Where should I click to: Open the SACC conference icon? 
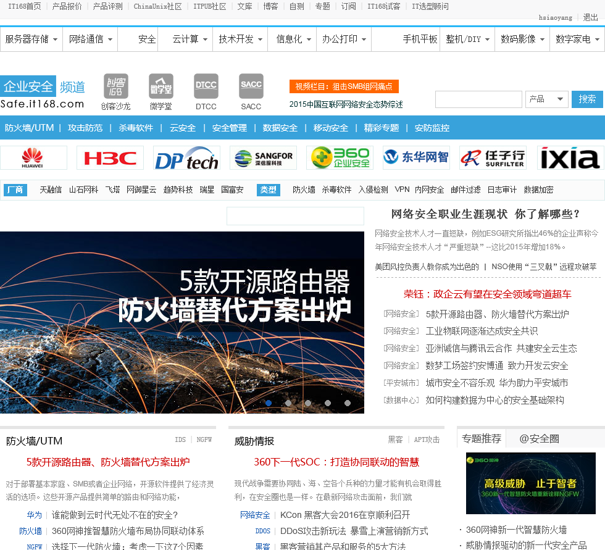coord(251,92)
